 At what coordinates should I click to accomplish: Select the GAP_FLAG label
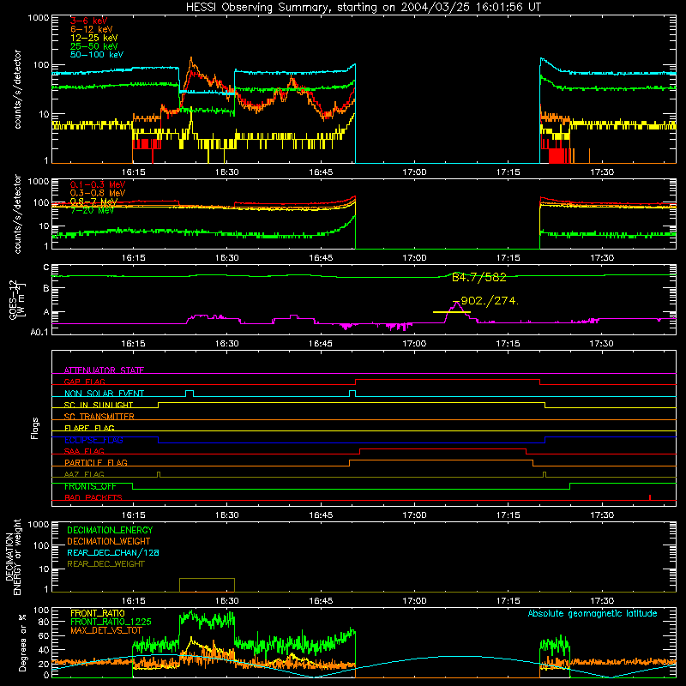click(x=84, y=382)
